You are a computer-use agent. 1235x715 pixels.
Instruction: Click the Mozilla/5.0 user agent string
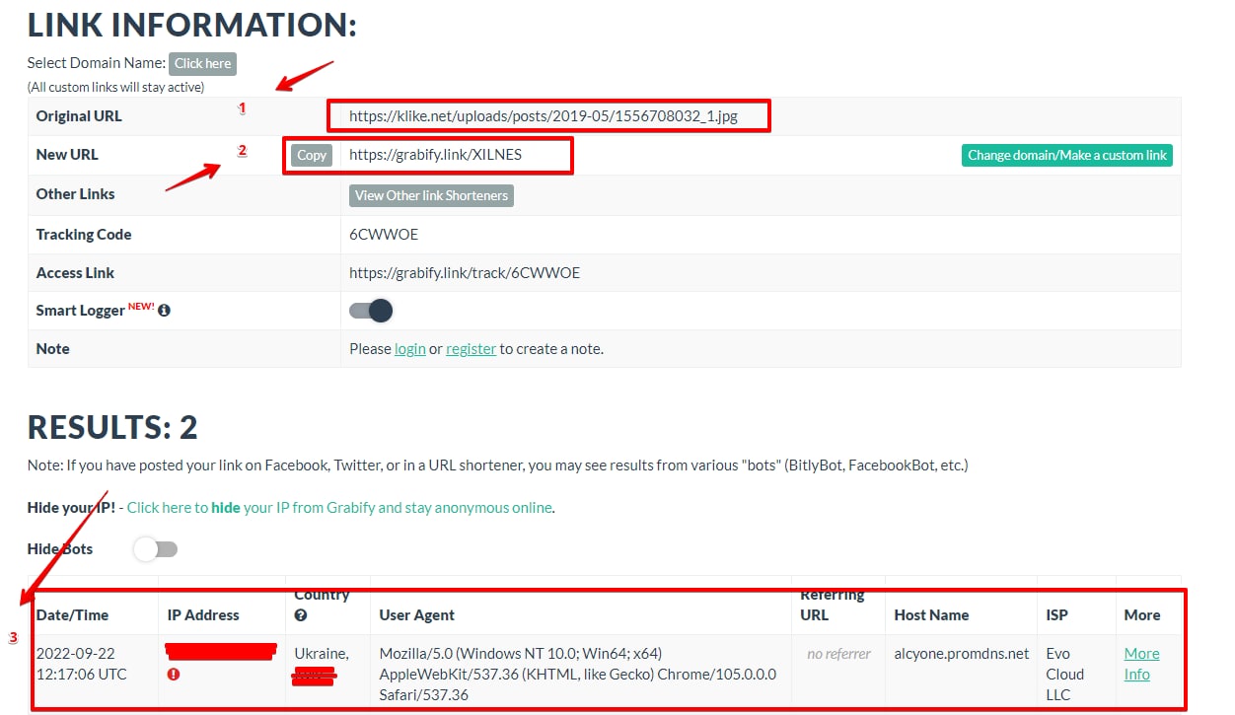[577, 675]
